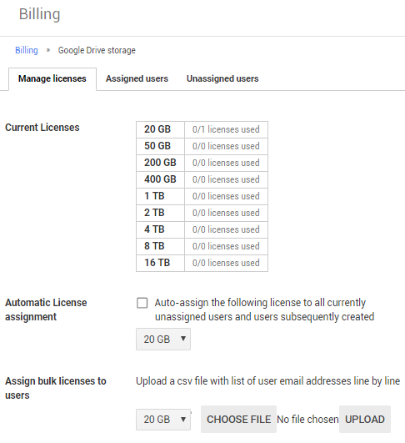This screenshot has width=405, height=443.
Task: Switch to the Assigned users tab
Action: 137,78
